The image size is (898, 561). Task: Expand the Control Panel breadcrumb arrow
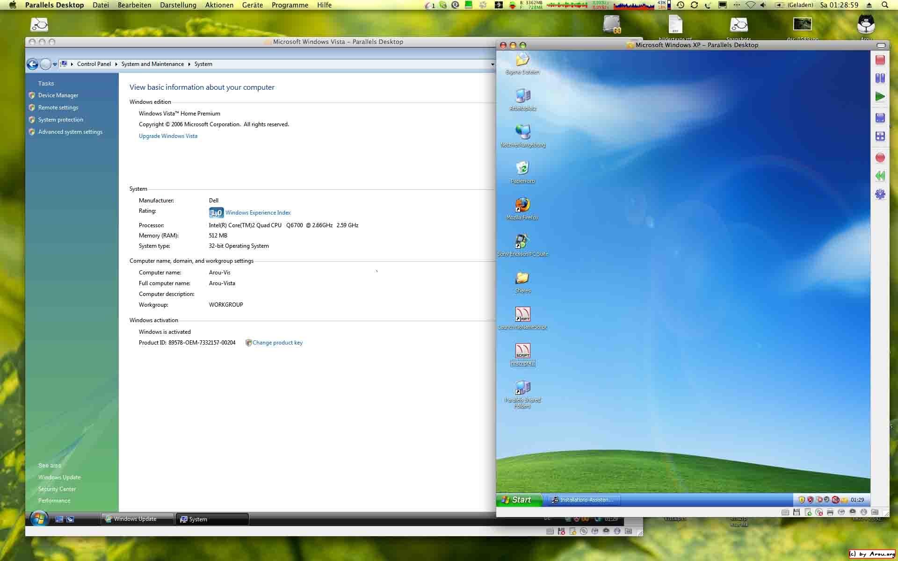click(116, 64)
